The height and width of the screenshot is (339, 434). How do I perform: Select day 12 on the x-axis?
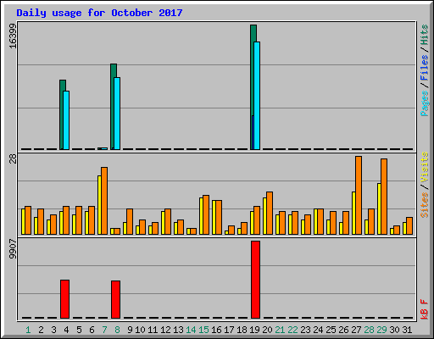(165, 330)
